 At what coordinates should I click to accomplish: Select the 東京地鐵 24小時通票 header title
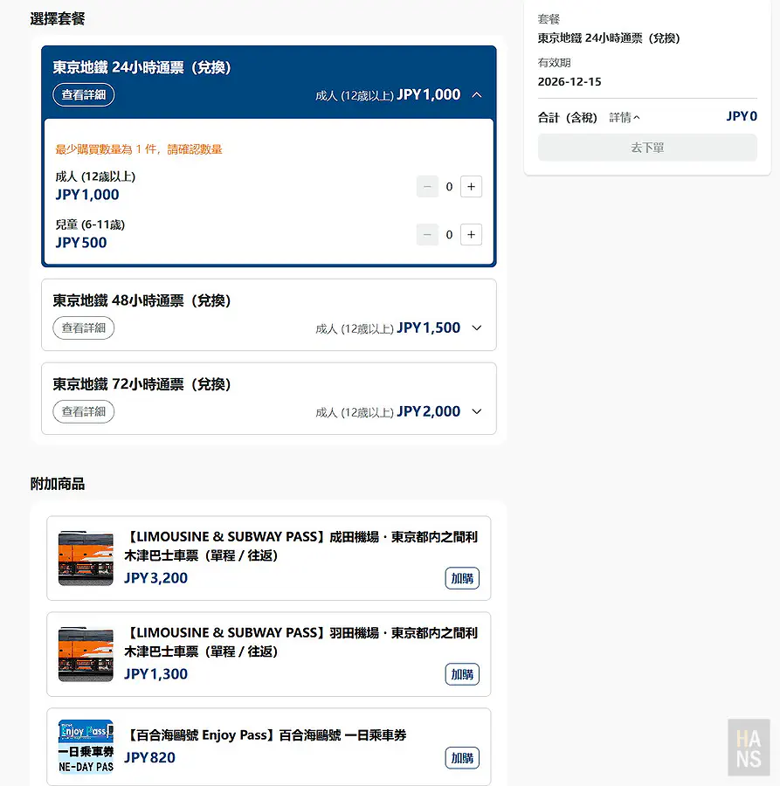(142, 67)
